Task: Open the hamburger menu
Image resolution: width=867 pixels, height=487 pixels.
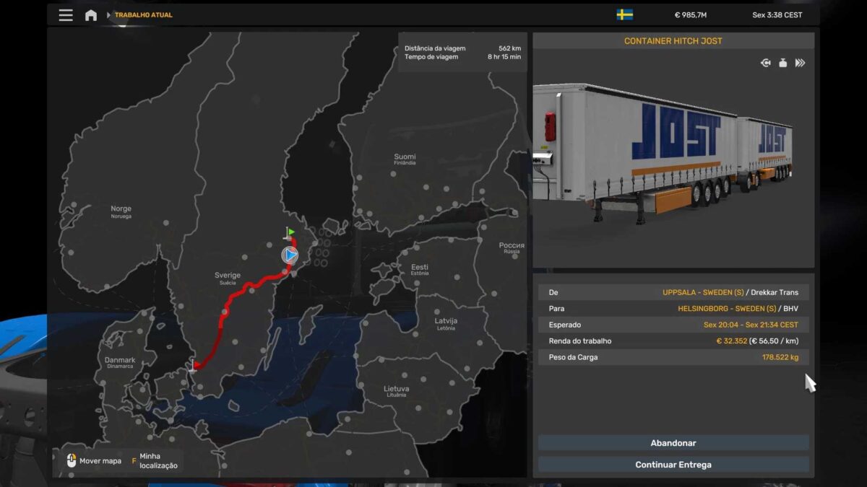Action: pos(65,14)
